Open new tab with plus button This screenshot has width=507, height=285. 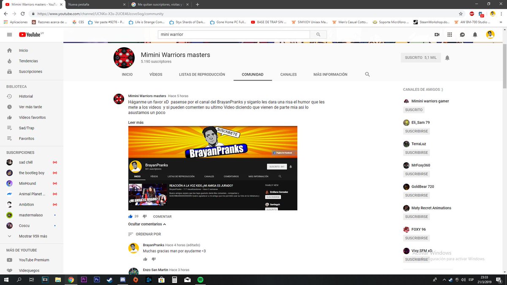197,4
